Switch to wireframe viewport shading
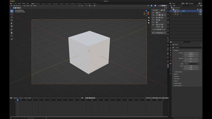Screen dimensions: 212x119 (161, 6)
